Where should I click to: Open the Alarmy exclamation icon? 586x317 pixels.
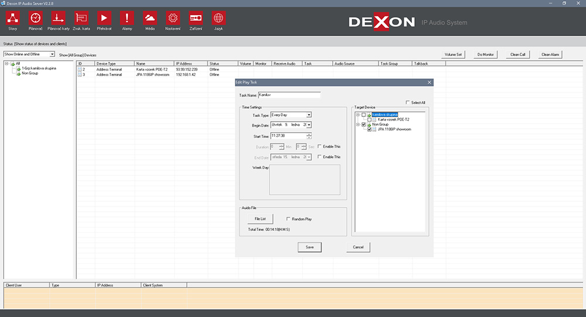[x=127, y=18]
